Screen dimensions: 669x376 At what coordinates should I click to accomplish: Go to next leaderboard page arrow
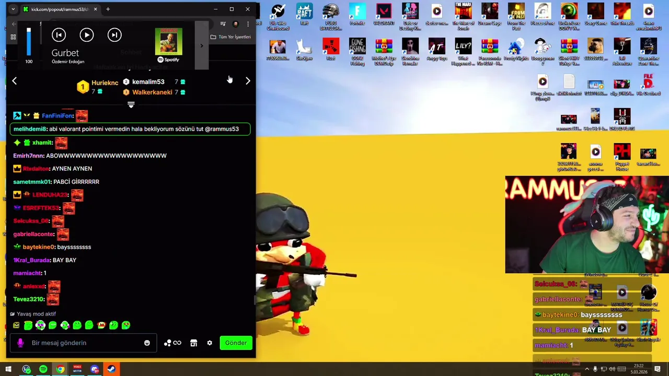pos(248,81)
